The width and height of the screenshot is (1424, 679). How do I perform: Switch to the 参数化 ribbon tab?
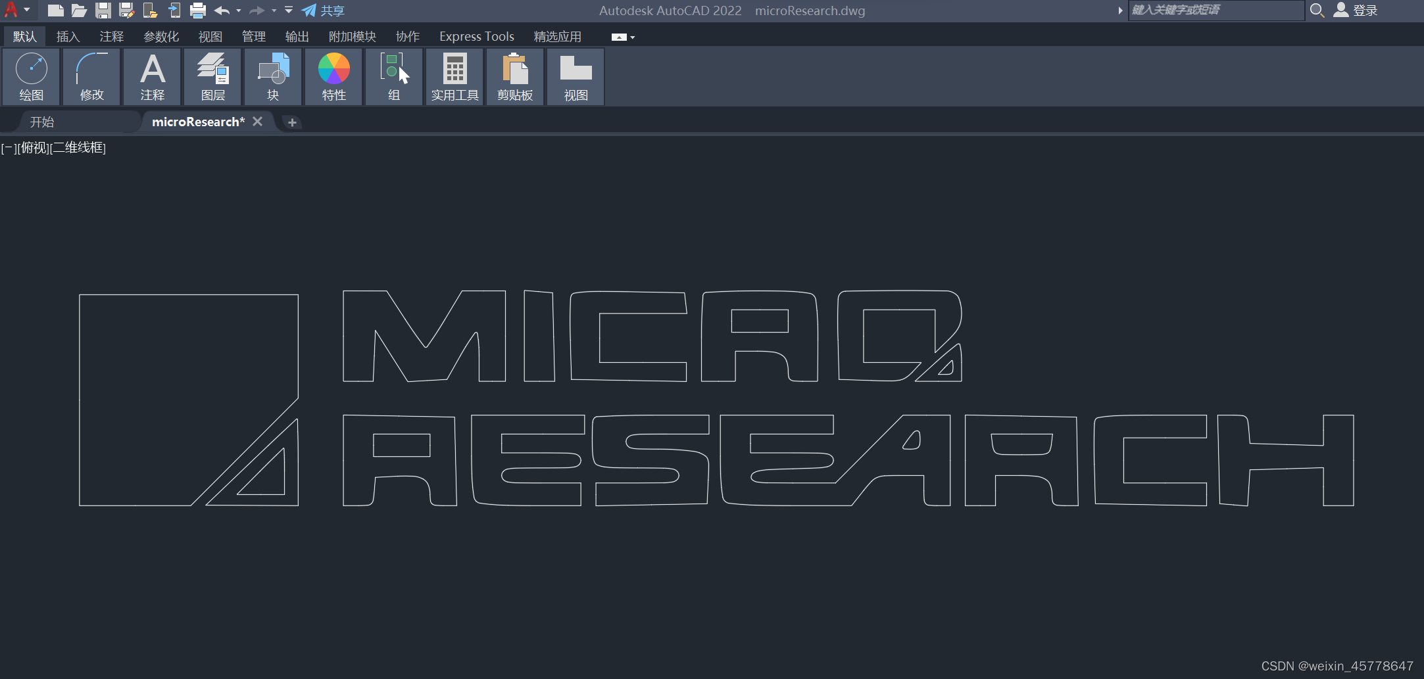pyautogui.click(x=161, y=37)
